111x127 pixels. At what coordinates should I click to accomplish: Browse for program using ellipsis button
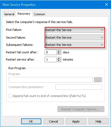pos(98,80)
